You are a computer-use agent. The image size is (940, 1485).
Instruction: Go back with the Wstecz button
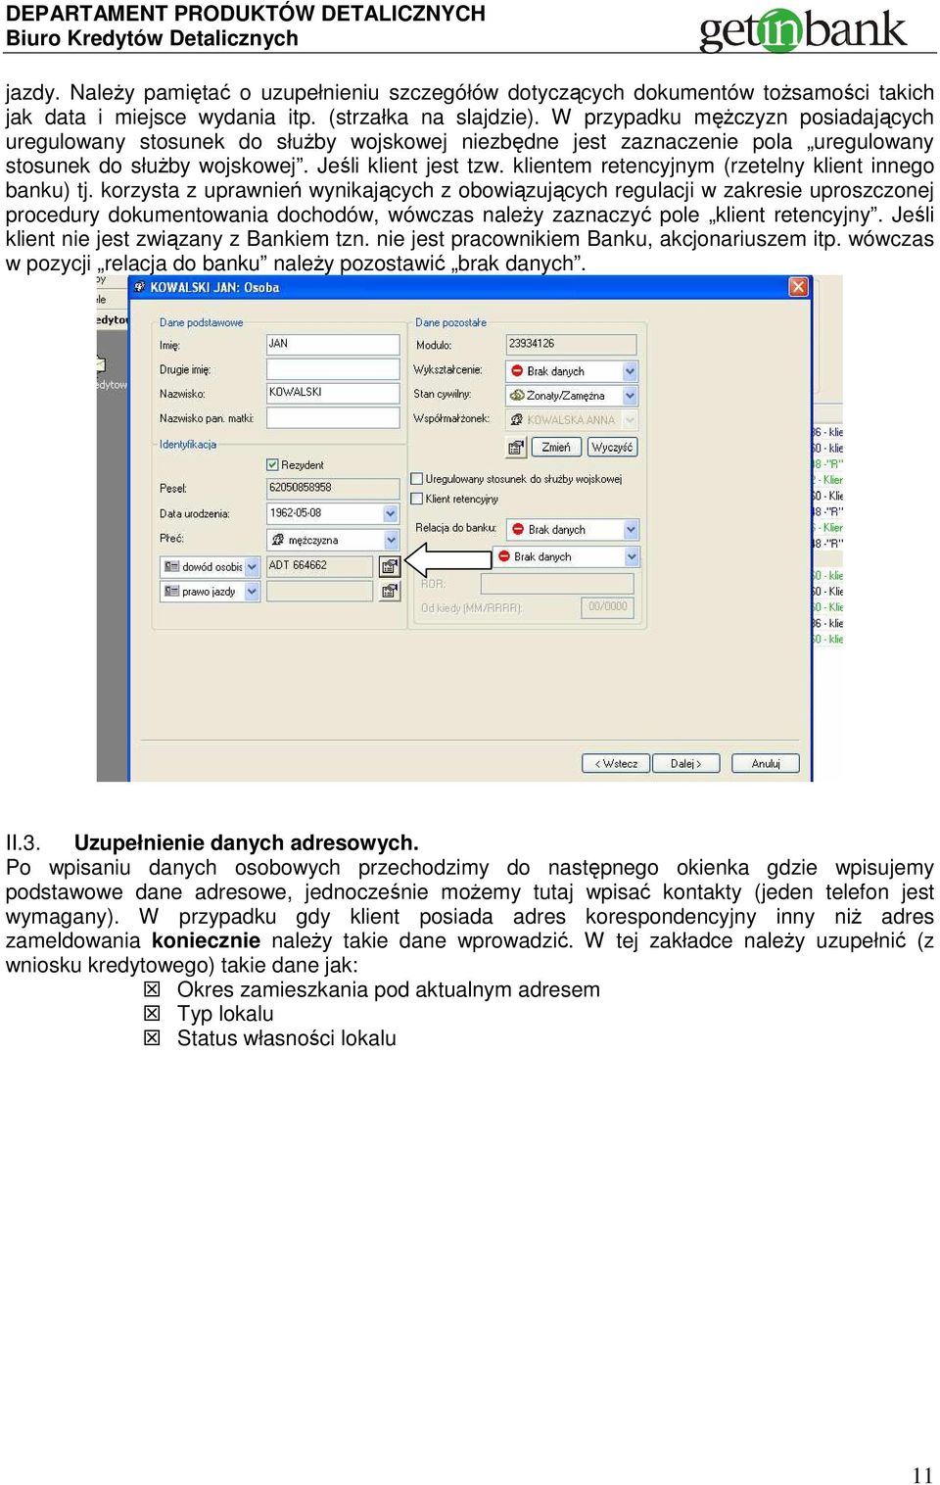click(x=617, y=763)
